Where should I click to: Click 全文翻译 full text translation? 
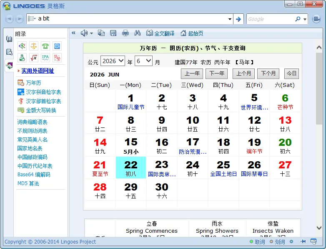[x=160, y=33]
